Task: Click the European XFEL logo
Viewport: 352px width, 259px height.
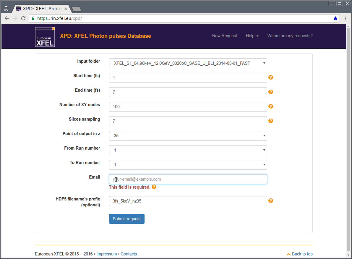Action: point(45,37)
